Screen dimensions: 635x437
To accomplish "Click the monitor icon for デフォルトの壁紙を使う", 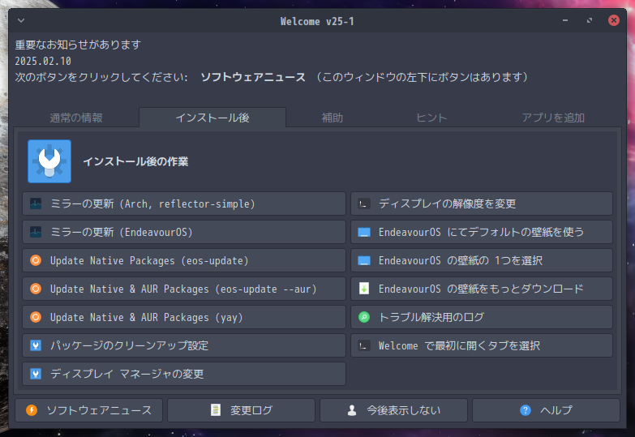I will [x=364, y=233].
